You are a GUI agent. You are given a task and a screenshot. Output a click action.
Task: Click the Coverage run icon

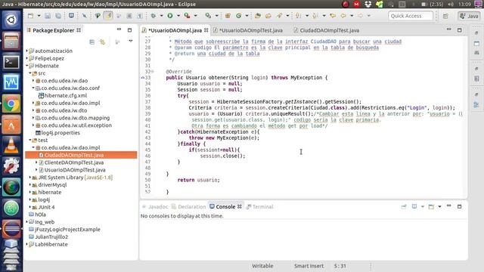187,16
